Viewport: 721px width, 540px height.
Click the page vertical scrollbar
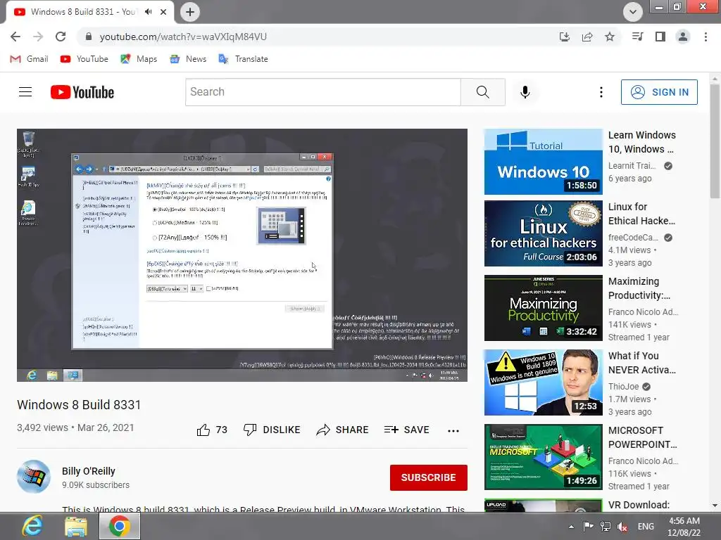(715, 141)
